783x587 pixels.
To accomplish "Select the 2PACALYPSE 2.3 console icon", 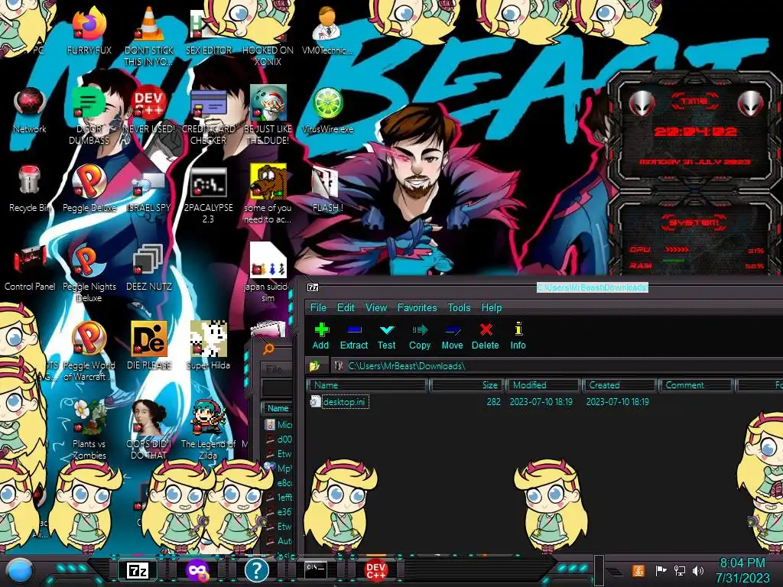I will tap(208, 195).
